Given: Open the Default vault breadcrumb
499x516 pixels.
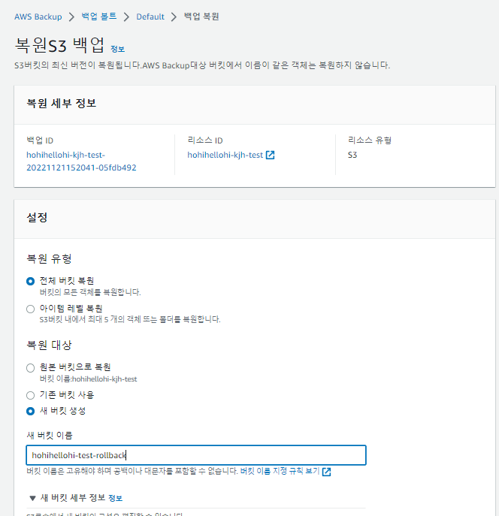Looking at the screenshot, I should 150,17.
